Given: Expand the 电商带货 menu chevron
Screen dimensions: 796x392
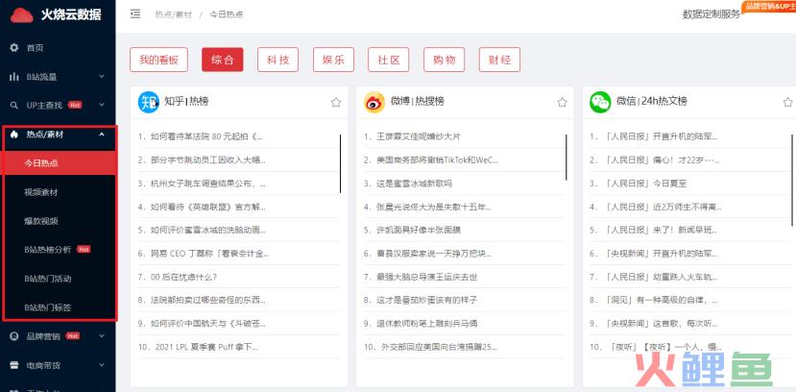Looking at the screenshot, I should click(102, 365).
